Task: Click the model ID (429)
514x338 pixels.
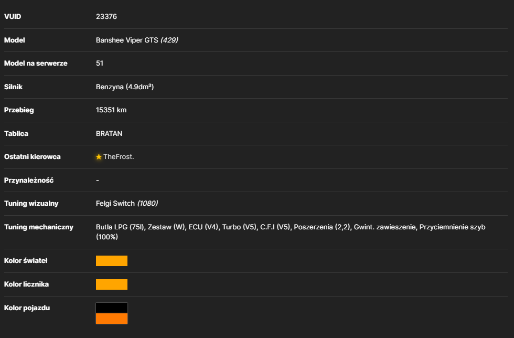Action: coord(169,40)
